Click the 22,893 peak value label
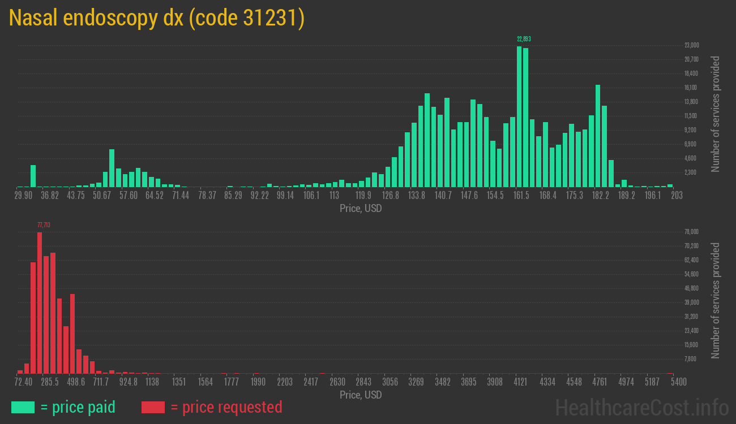This screenshot has width=736, height=424. pyautogui.click(x=524, y=39)
